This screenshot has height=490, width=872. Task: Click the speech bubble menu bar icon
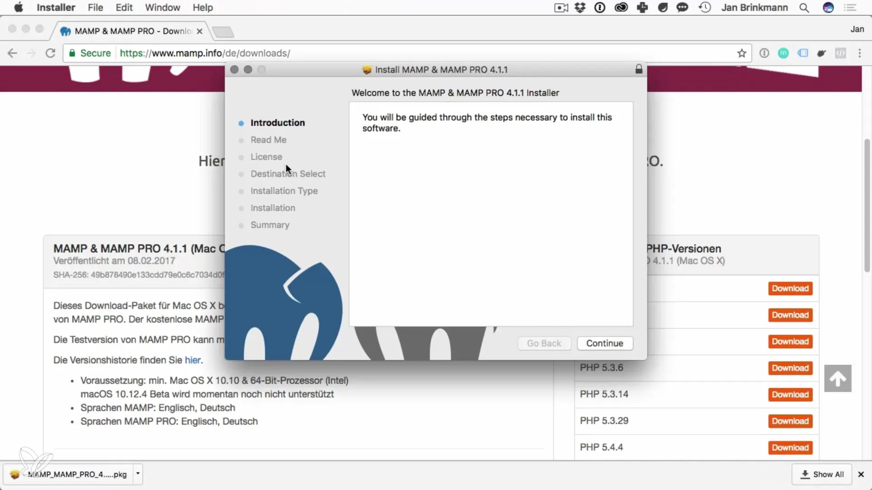coord(682,7)
